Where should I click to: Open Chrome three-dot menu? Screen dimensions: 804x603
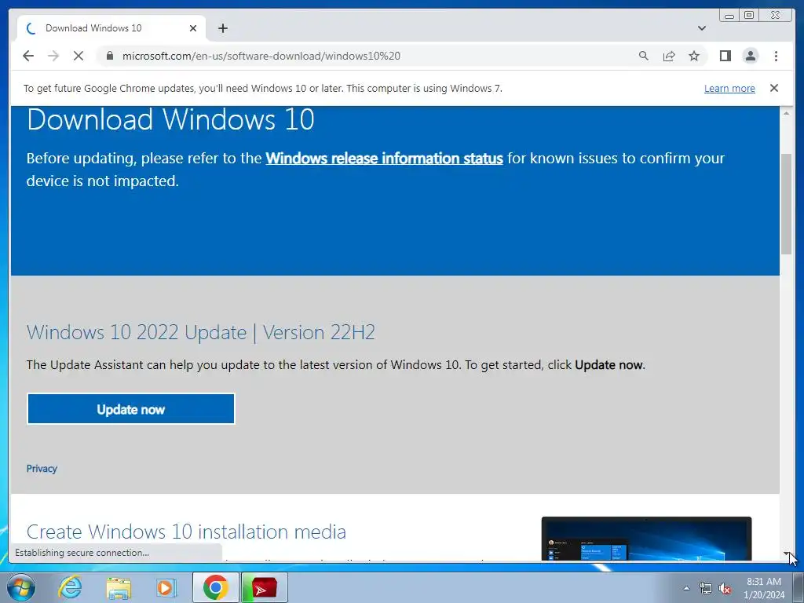(776, 56)
